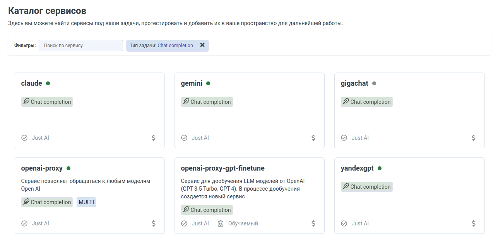This screenshot has height=247, width=498.
Task: Click the gray status dot next to gigachat
Action: [x=374, y=83]
